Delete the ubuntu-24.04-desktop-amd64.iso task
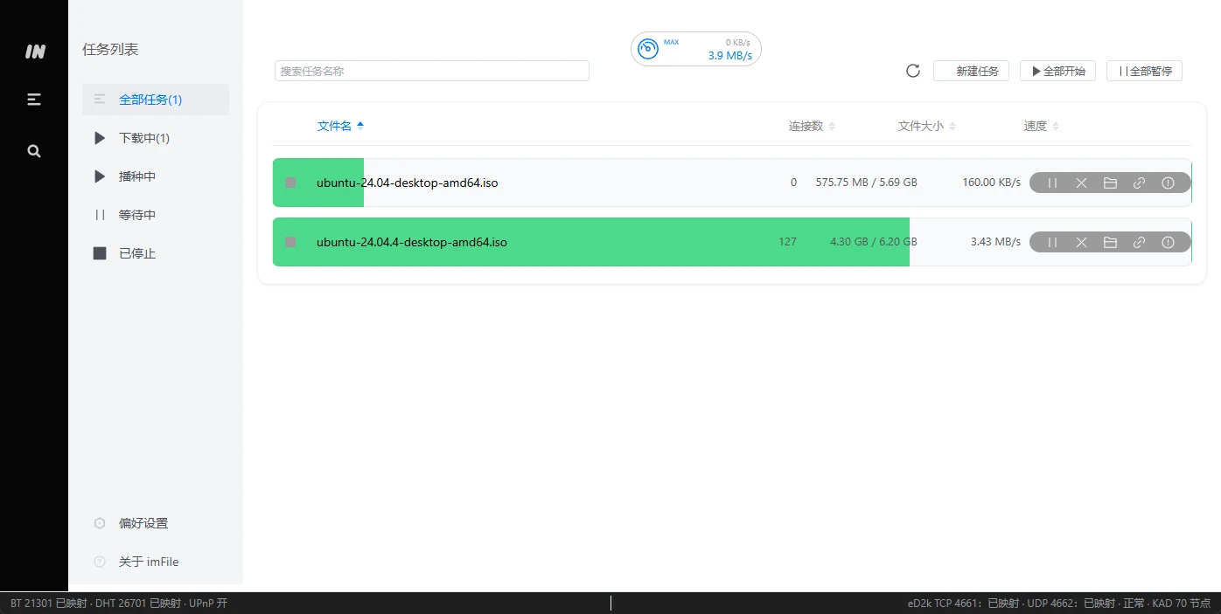This screenshot has width=1221, height=614. (x=1081, y=183)
